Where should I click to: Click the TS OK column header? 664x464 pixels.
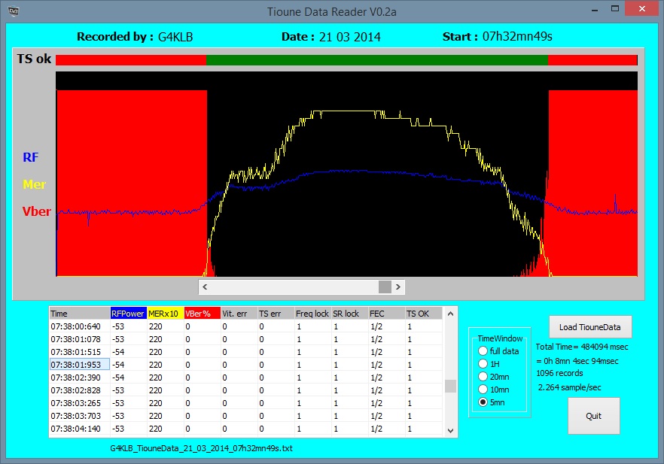tap(423, 314)
